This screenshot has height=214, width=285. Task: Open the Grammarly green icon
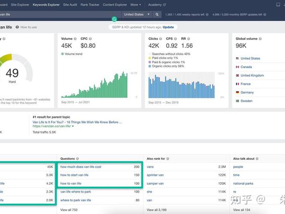click(x=114, y=19)
